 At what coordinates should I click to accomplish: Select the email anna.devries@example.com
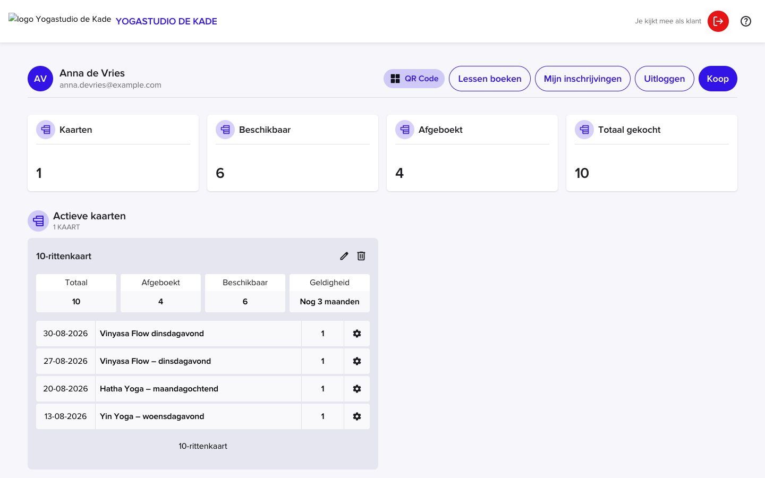110,85
